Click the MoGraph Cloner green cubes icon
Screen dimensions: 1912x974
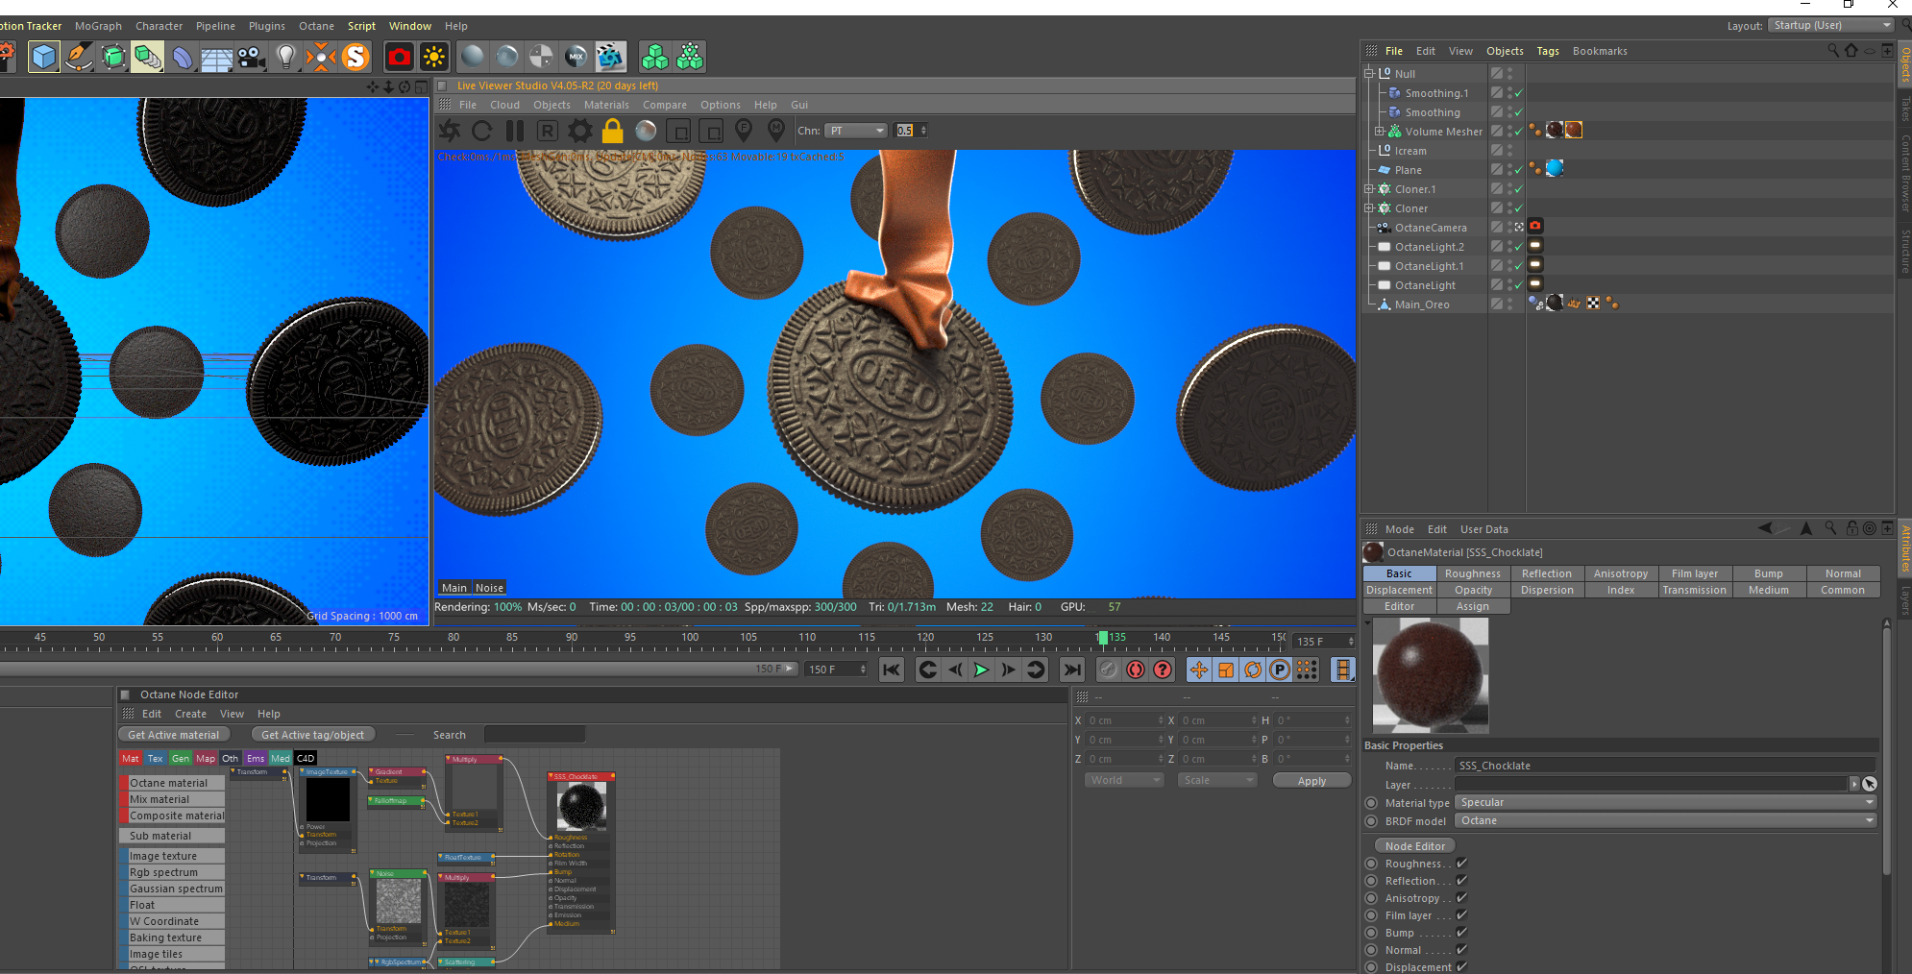click(654, 58)
